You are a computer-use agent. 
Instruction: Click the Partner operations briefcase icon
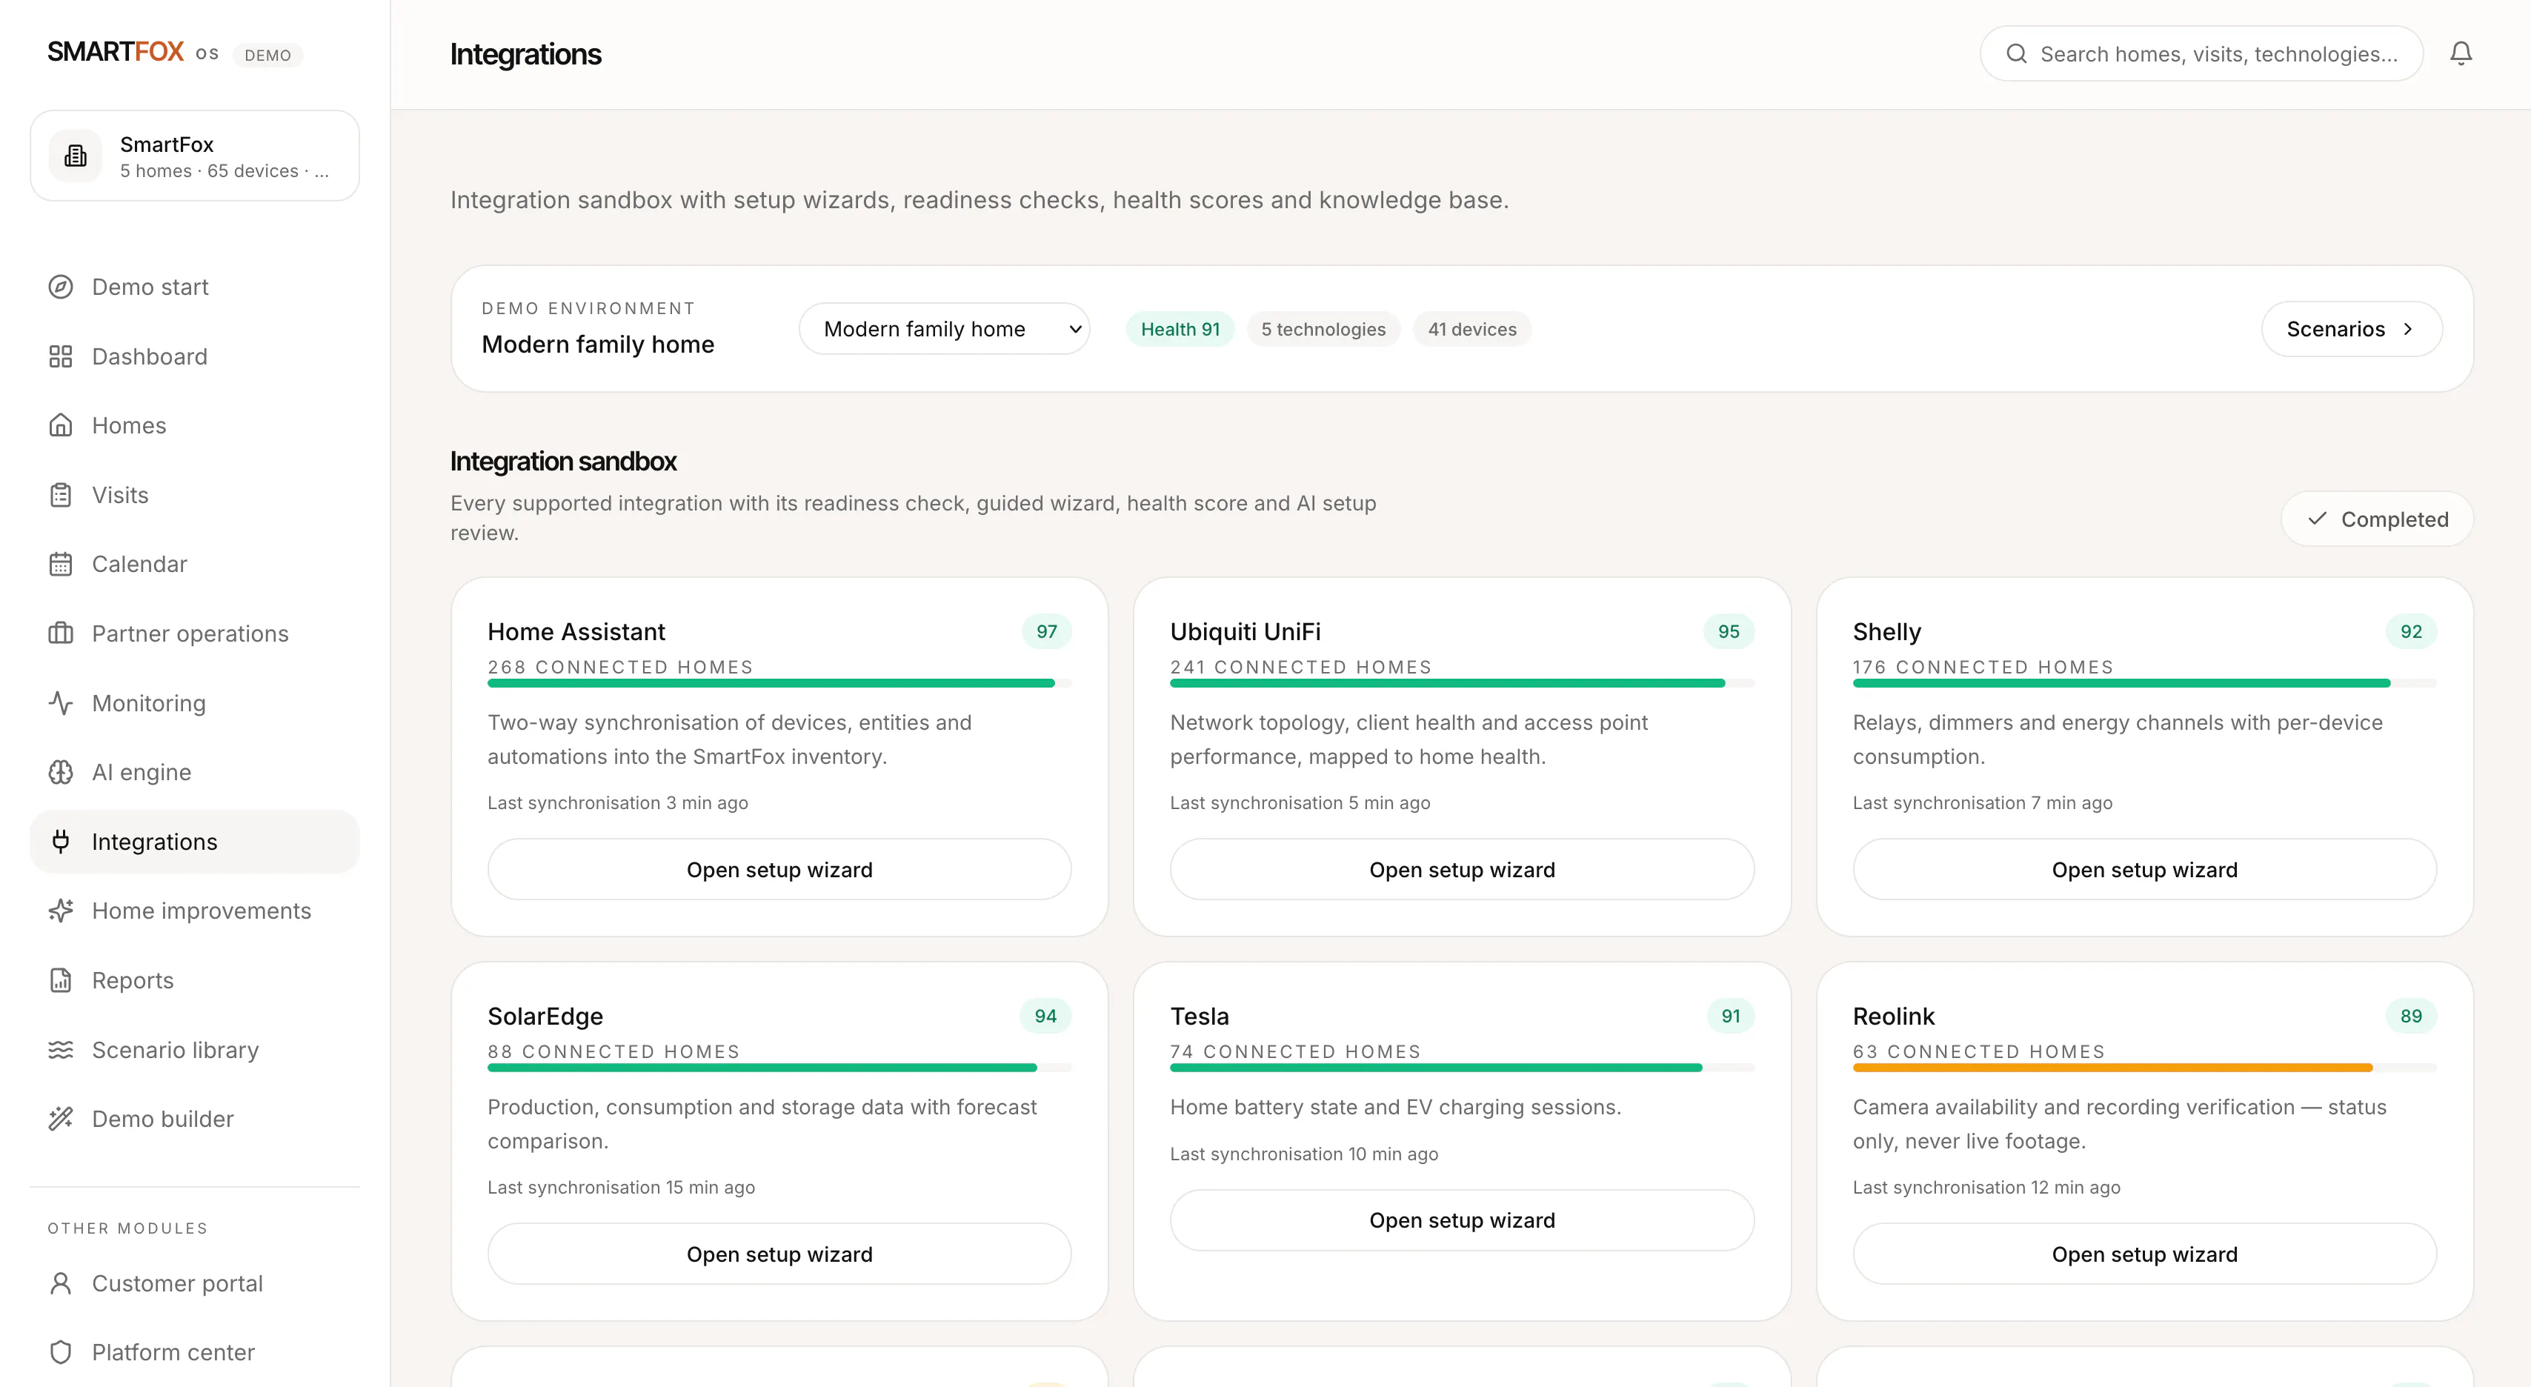tap(61, 633)
